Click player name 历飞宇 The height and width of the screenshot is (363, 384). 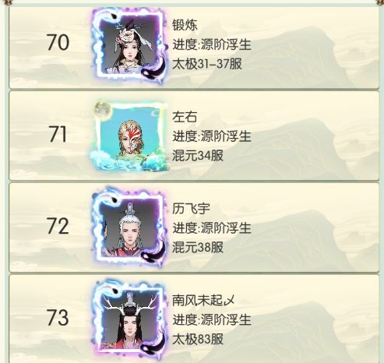point(191,208)
